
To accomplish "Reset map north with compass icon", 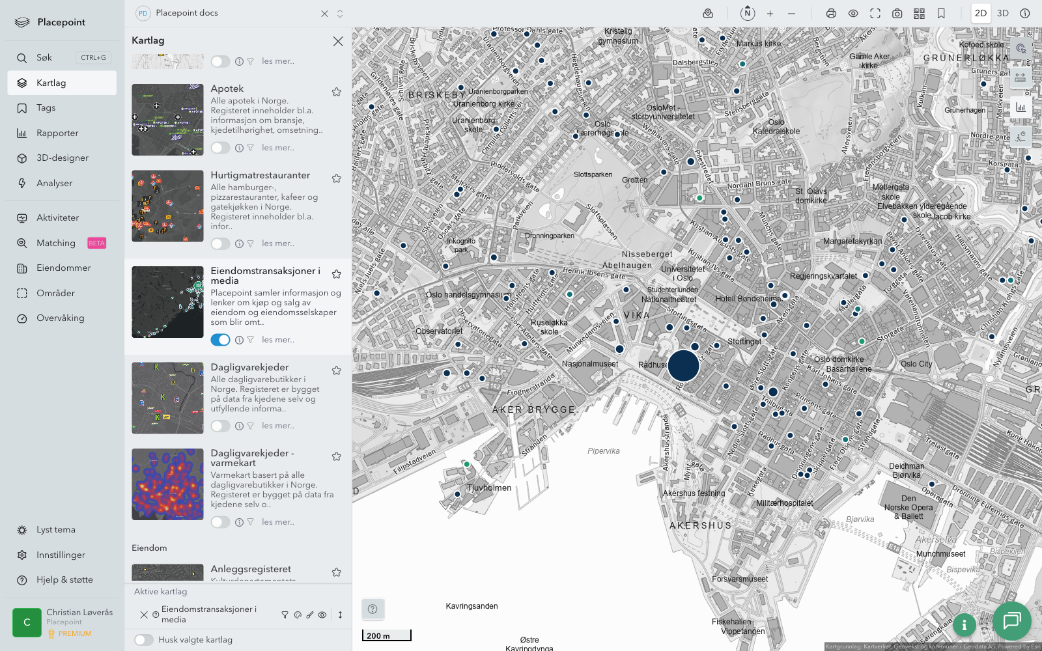I will (x=748, y=13).
